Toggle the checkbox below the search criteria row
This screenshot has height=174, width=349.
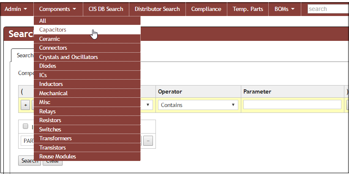pyautogui.click(x=25, y=126)
